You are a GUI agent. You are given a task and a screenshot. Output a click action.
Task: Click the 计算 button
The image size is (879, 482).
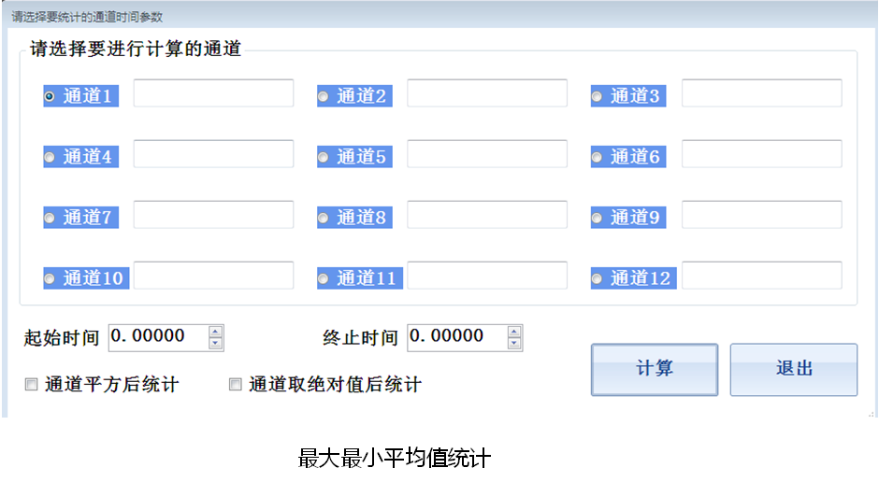(654, 369)
